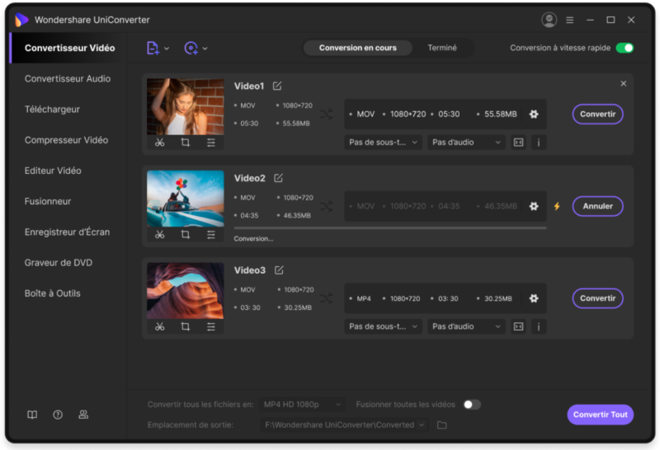The width and height of the screenshot is (660, 450).
Task: Click the rename pencil icon beside Video1
Action: point(277,86)
